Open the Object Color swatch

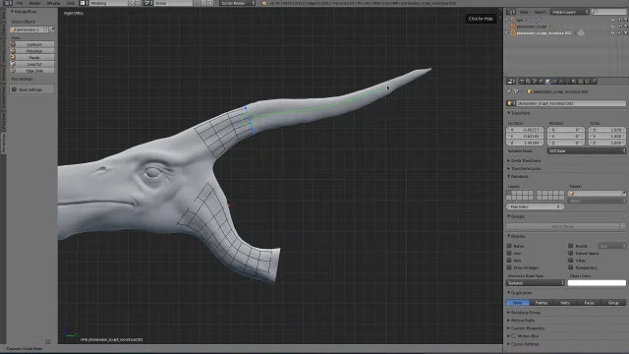point(597,283)
